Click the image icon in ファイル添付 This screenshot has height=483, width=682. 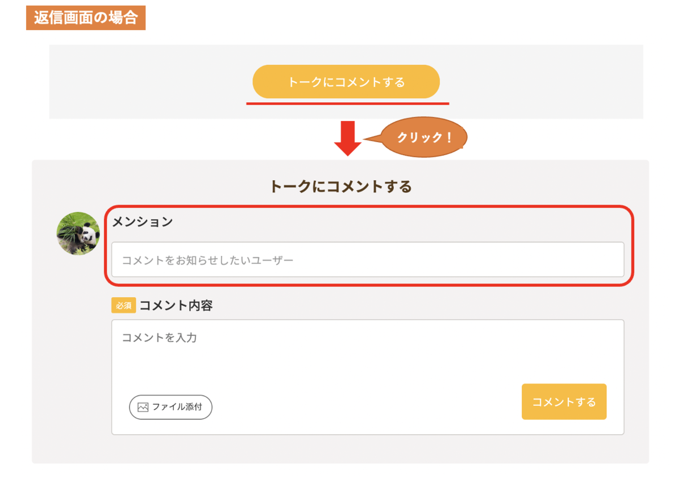(x=143, y=407)
